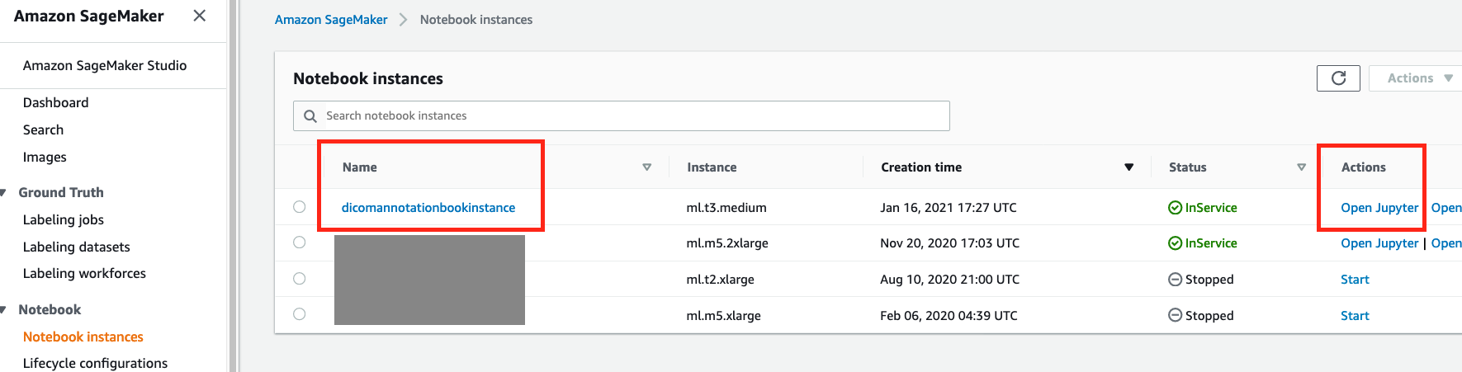This screenshot has width=1462, height=372.
Task: Select radio for ml.m5.xlarge instance row
Action: [299, 314]
